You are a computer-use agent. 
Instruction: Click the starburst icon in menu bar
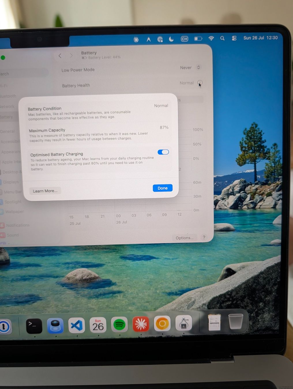point(136,40)
